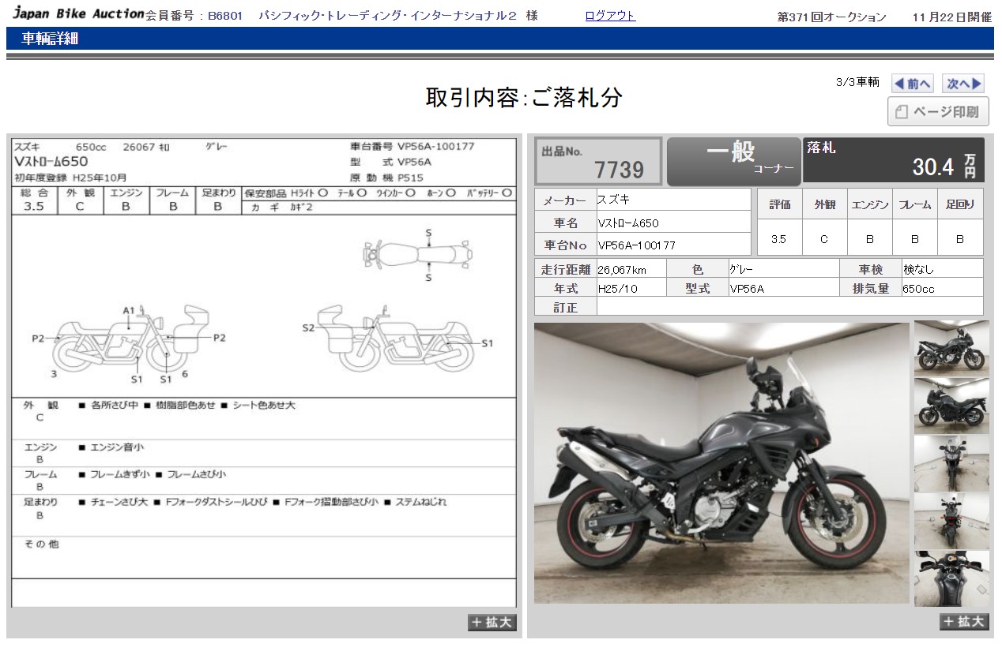Click the 訂正 row label
This screenshot has height=651, width=1002.
[565, 308]
